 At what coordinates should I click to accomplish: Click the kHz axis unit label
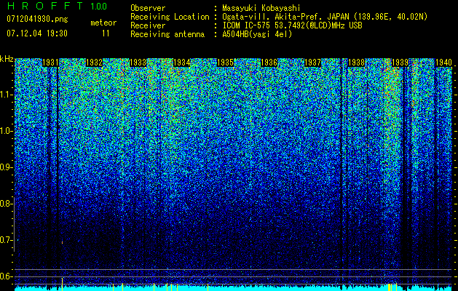pyautogui.click(x=7, y=59)
